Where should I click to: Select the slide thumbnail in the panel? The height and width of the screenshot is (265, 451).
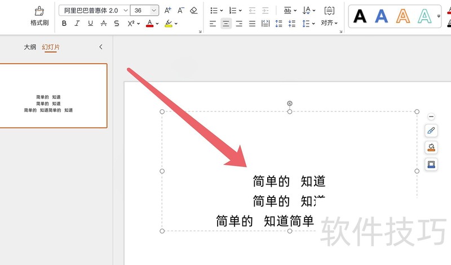53,96
